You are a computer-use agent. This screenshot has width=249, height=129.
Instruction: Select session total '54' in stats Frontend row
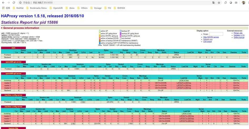coord(78,55)
